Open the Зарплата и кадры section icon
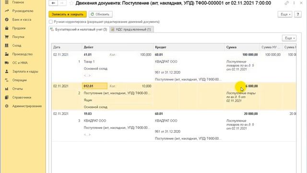Viewport: 307px width, 173px height. coord(7,72)
